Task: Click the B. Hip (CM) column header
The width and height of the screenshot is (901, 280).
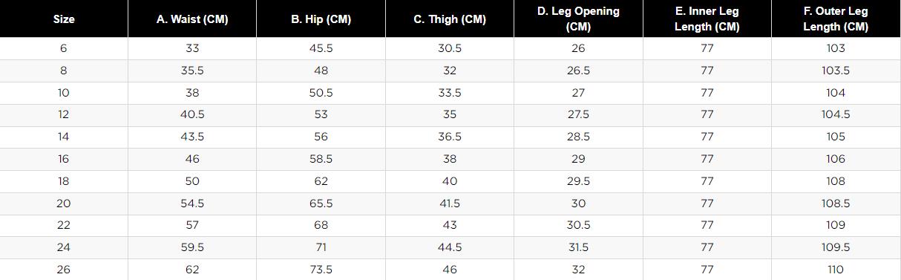Action: [321, 19]
